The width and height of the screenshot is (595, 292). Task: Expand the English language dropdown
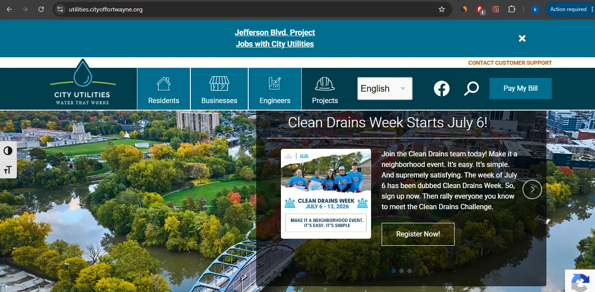pyautogui.click(x=385, y=89)
